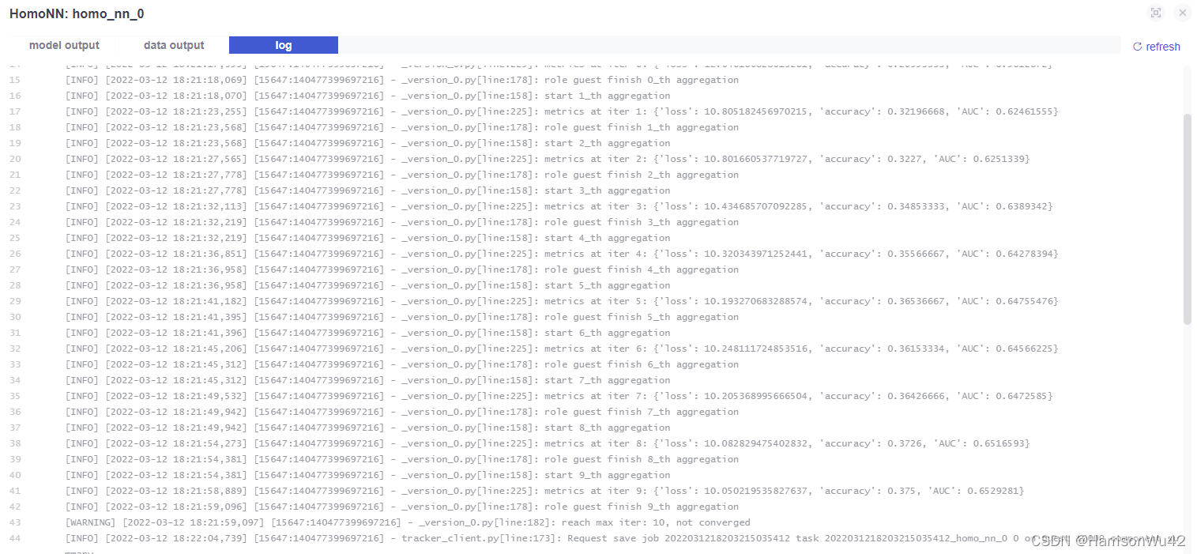Select log line role guest finish 3_th aggregation

(402, 222)
